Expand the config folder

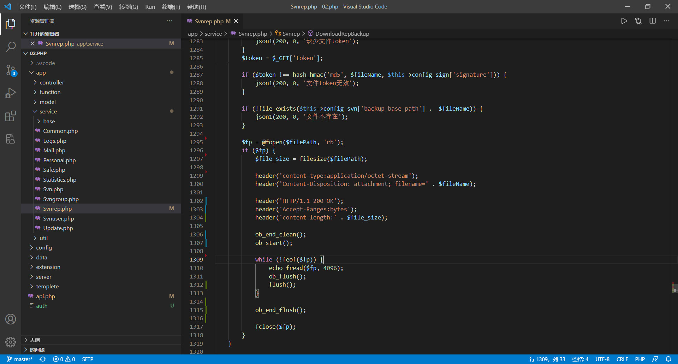pyautogui.click(x=44, y=247)
